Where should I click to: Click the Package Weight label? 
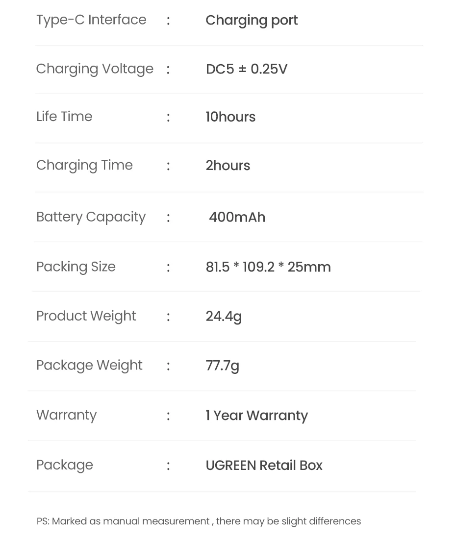(89, 366)
